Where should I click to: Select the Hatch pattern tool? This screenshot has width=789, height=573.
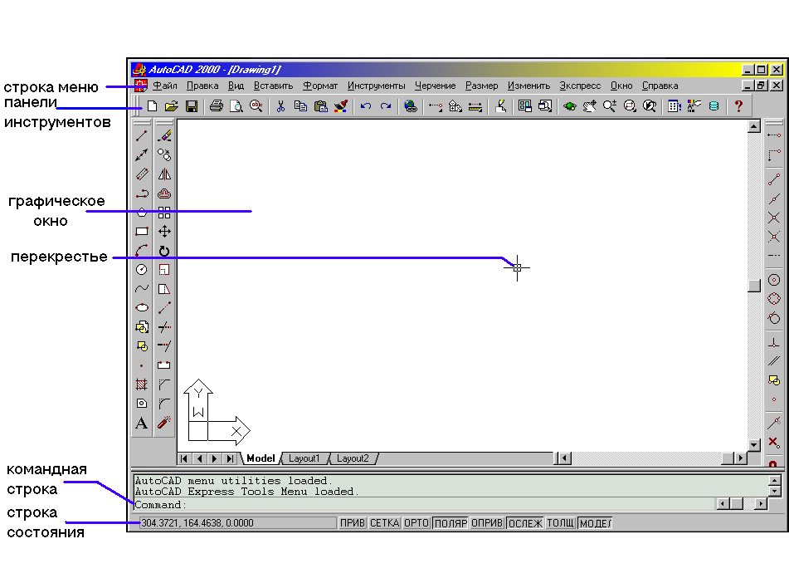tap(142, 384)
